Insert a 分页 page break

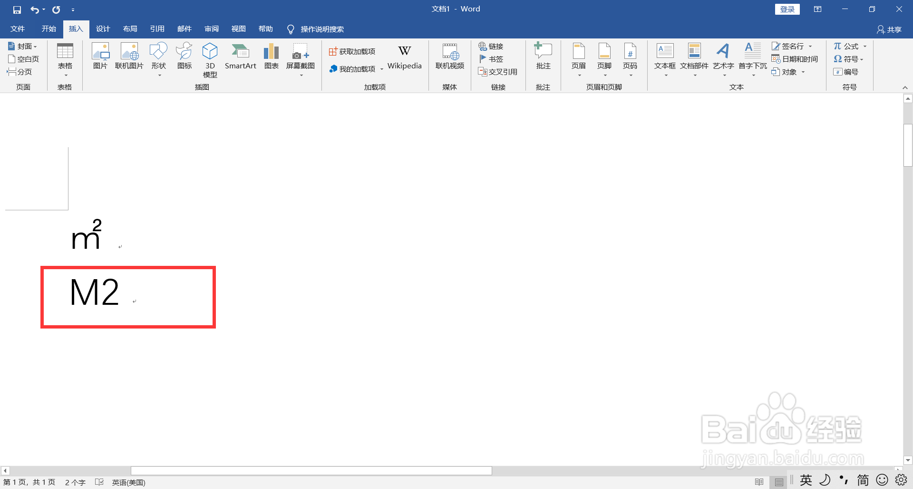(x=19, y=72)
